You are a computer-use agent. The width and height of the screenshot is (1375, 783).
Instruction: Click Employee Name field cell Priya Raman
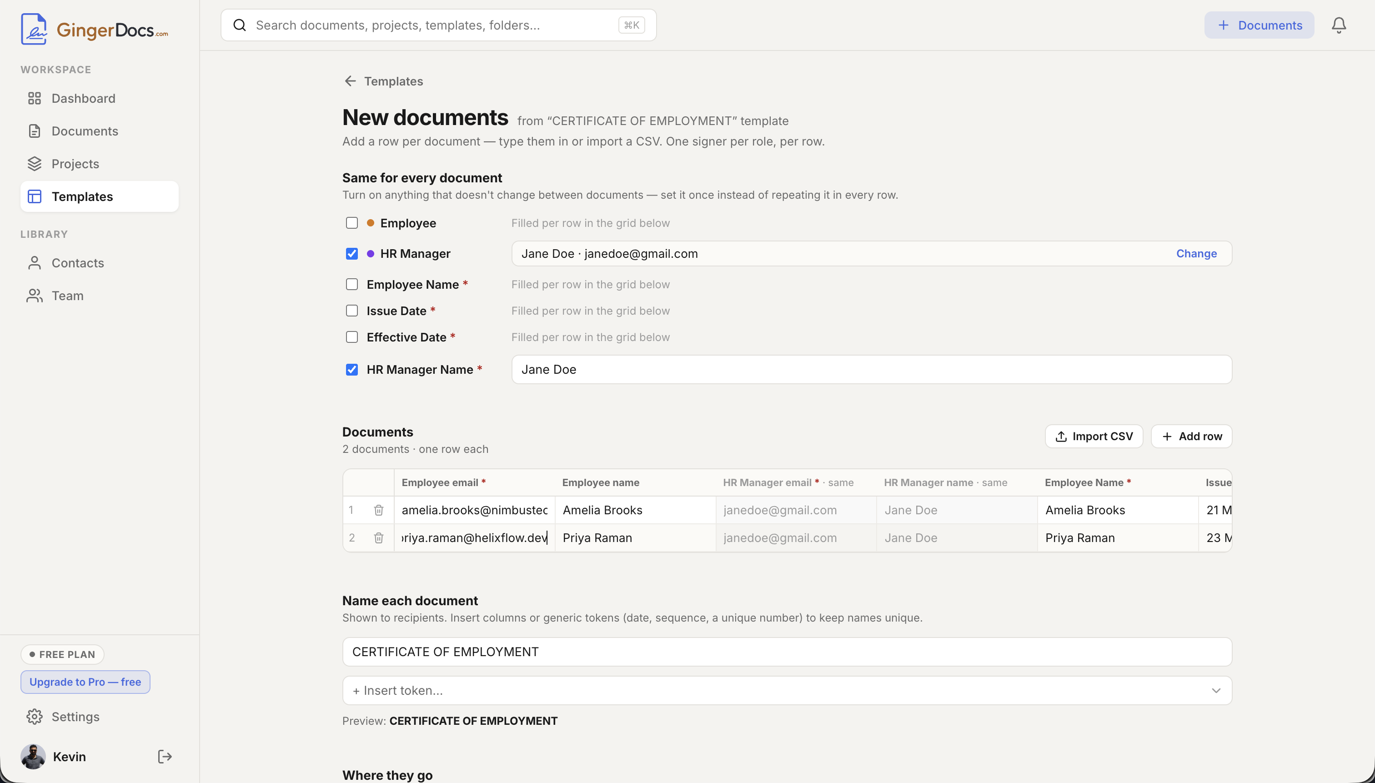pos(1118,538)
